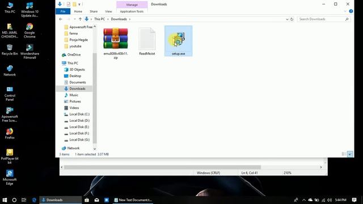This screenshot has width=363, height=204.
Task: Open Explorer help question mark icon
Action: [351, 11]
